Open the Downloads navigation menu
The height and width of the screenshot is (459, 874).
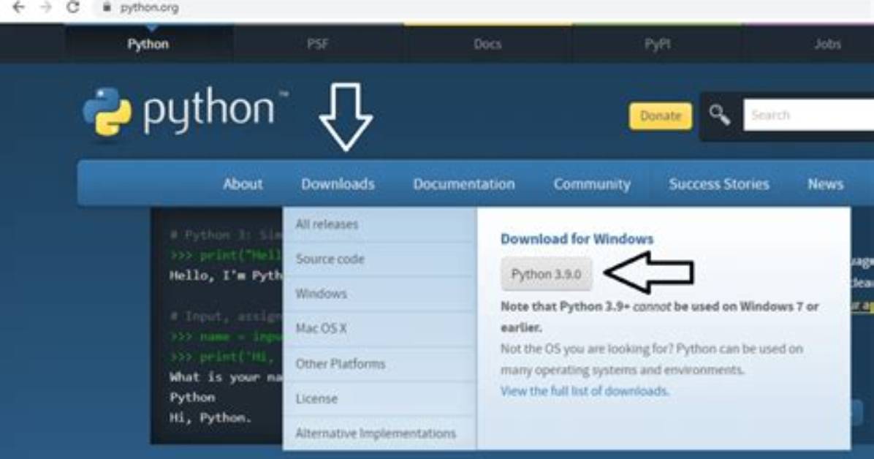tap(338, 184)
